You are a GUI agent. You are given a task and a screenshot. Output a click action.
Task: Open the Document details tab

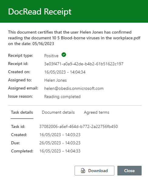pyautogui.click(x=58, y=112)
